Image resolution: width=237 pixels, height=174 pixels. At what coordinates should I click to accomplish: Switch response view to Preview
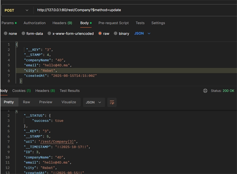tap(46, 102)
